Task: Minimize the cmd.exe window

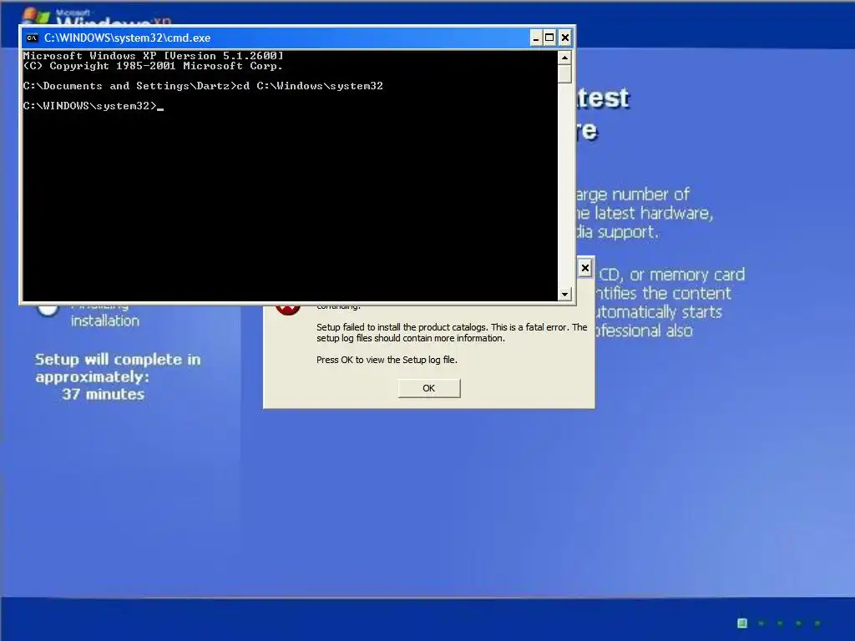Action: [x=536, y=38]
